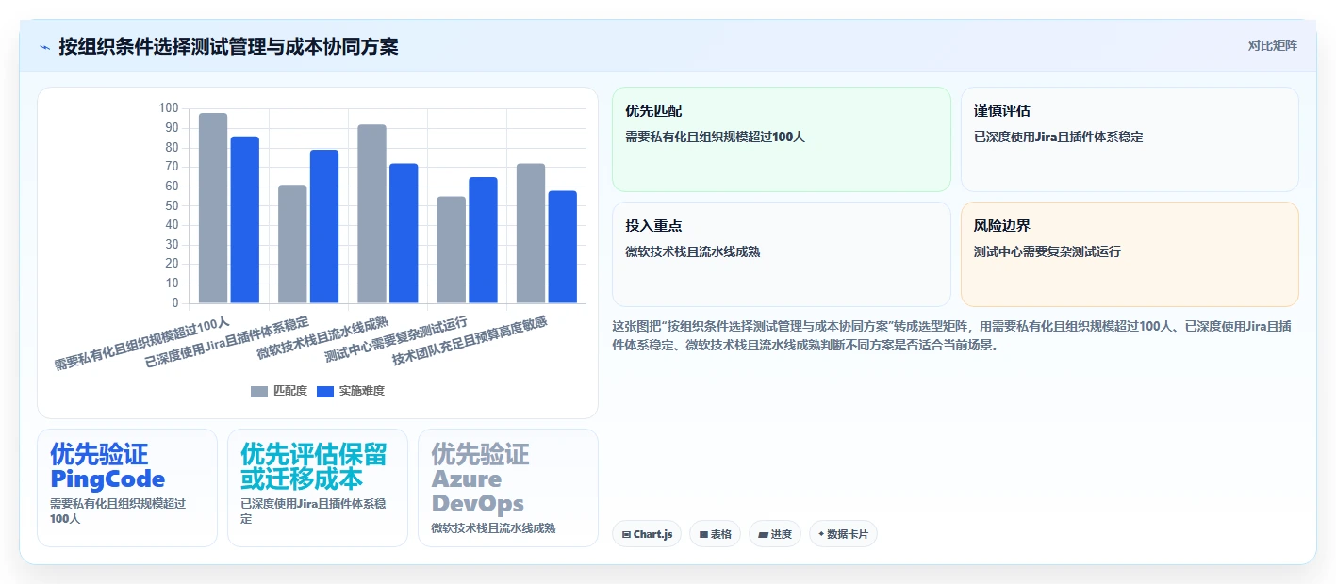The image size is (1336, 584).
Task: Click the gray bar for 需要私有化且组织规模超过100人
Action: 213,208
